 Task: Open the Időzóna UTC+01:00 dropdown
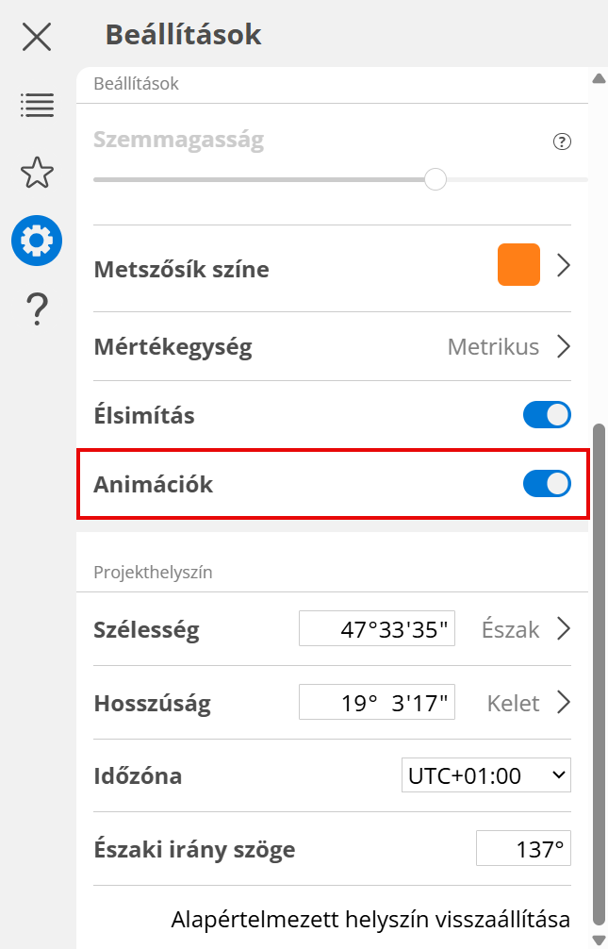[486, 775]
